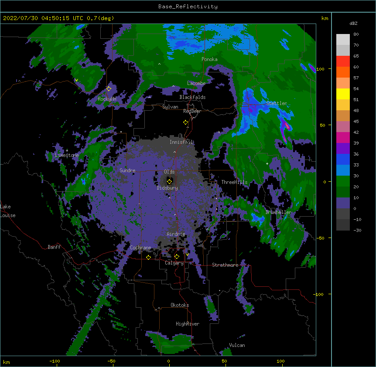Click the Strathmore label
This screenshot has width=376, height=367.
(x=225, y=265)
